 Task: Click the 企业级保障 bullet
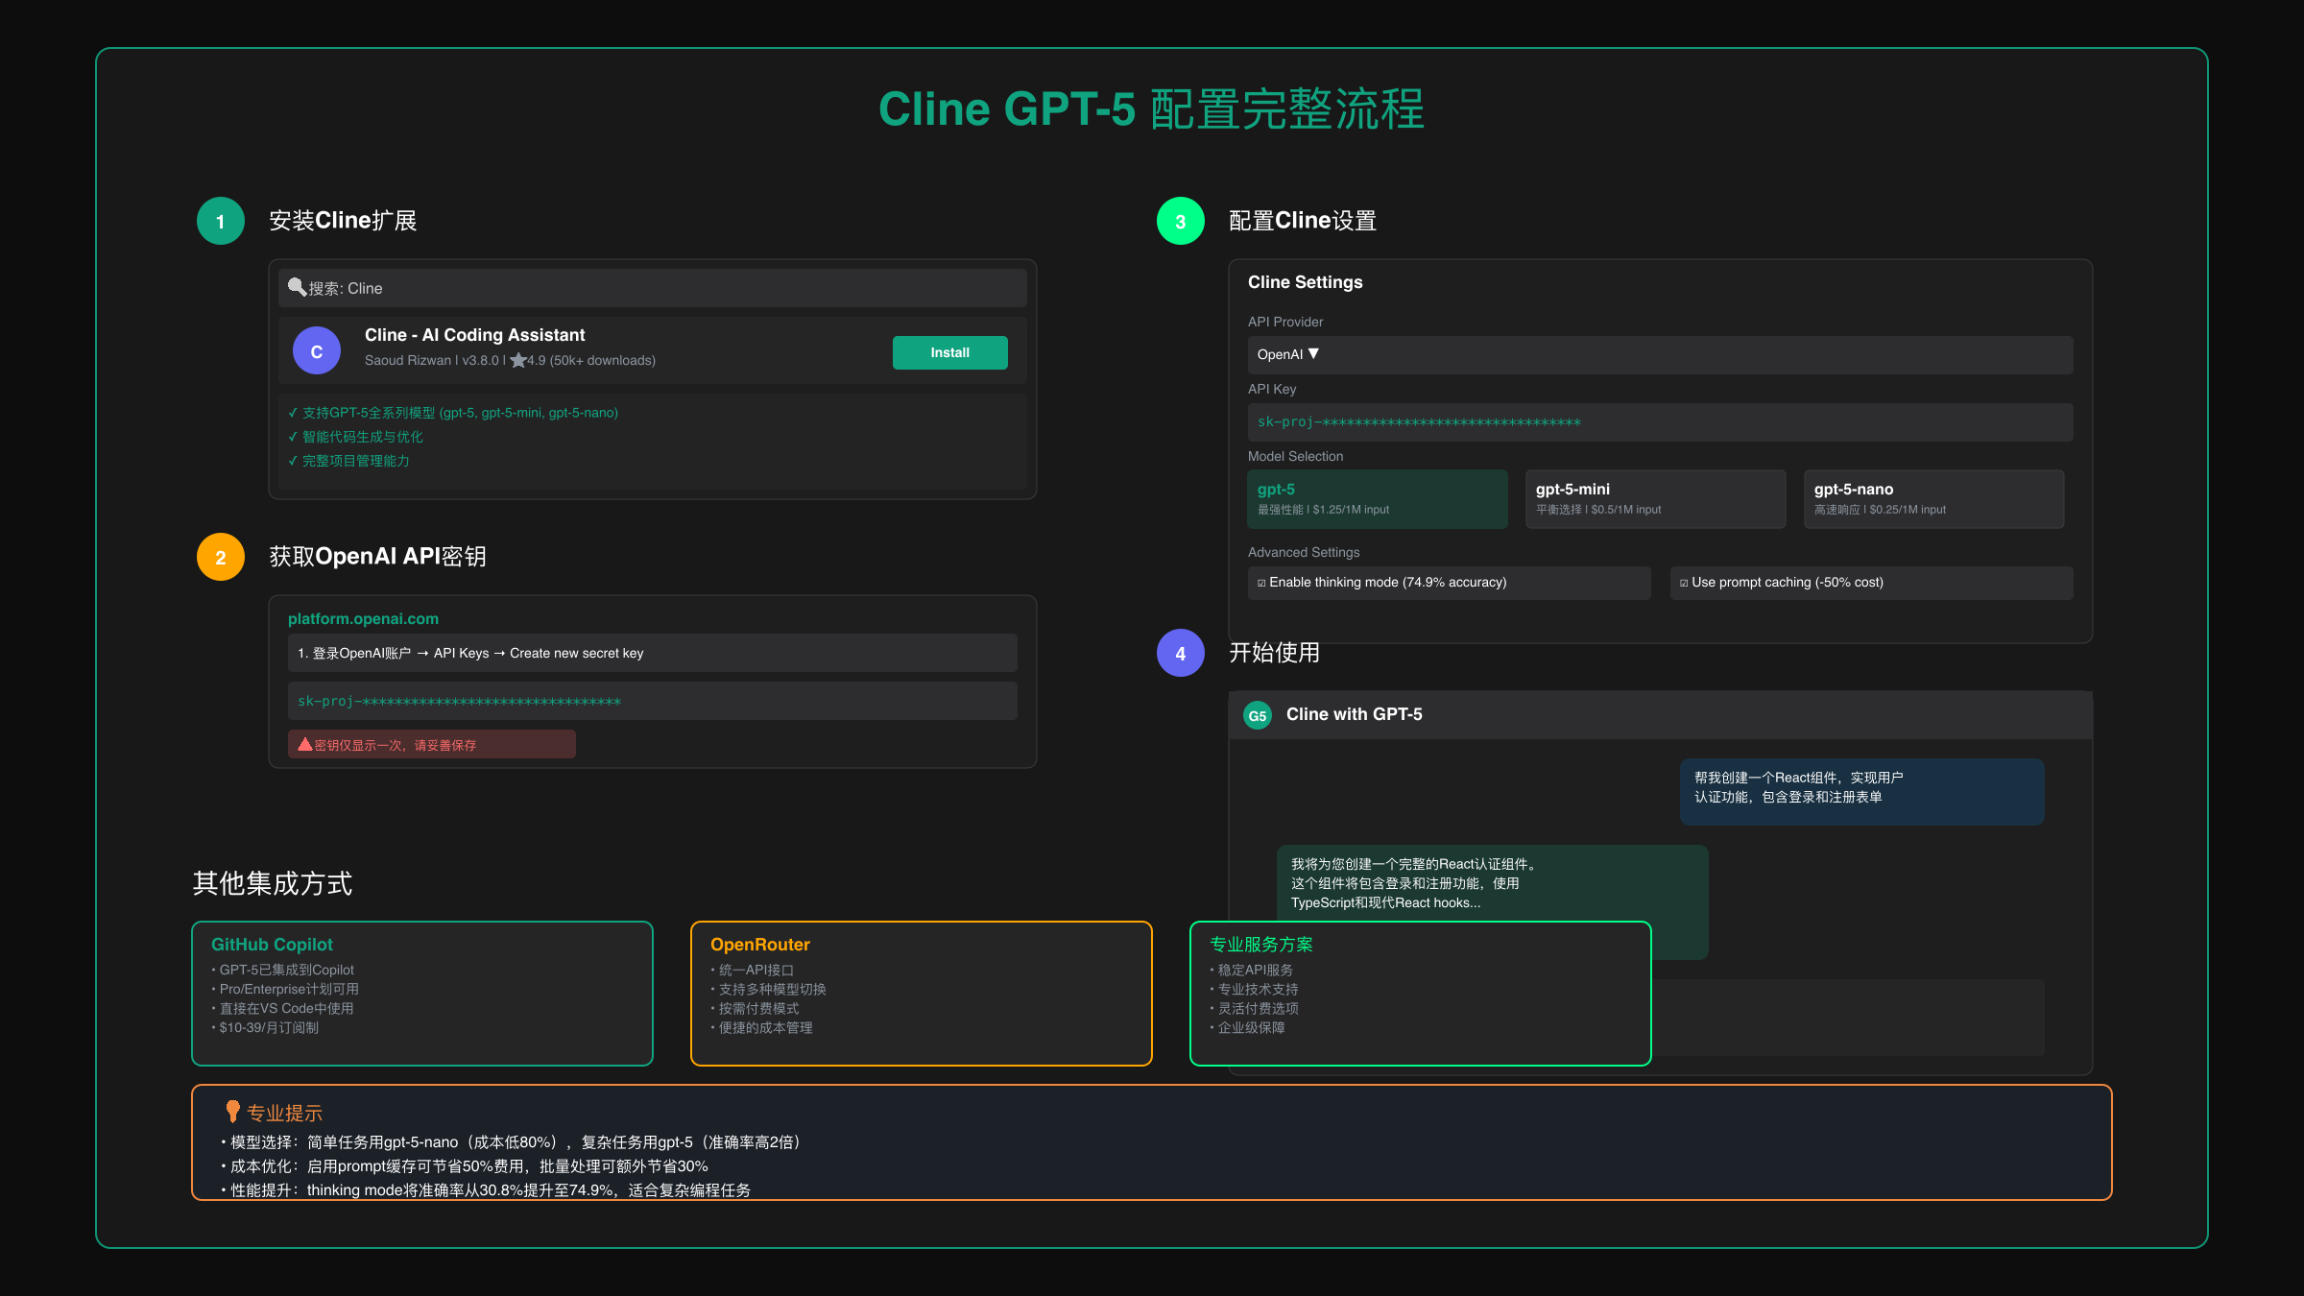[x=1247, y=1027]
